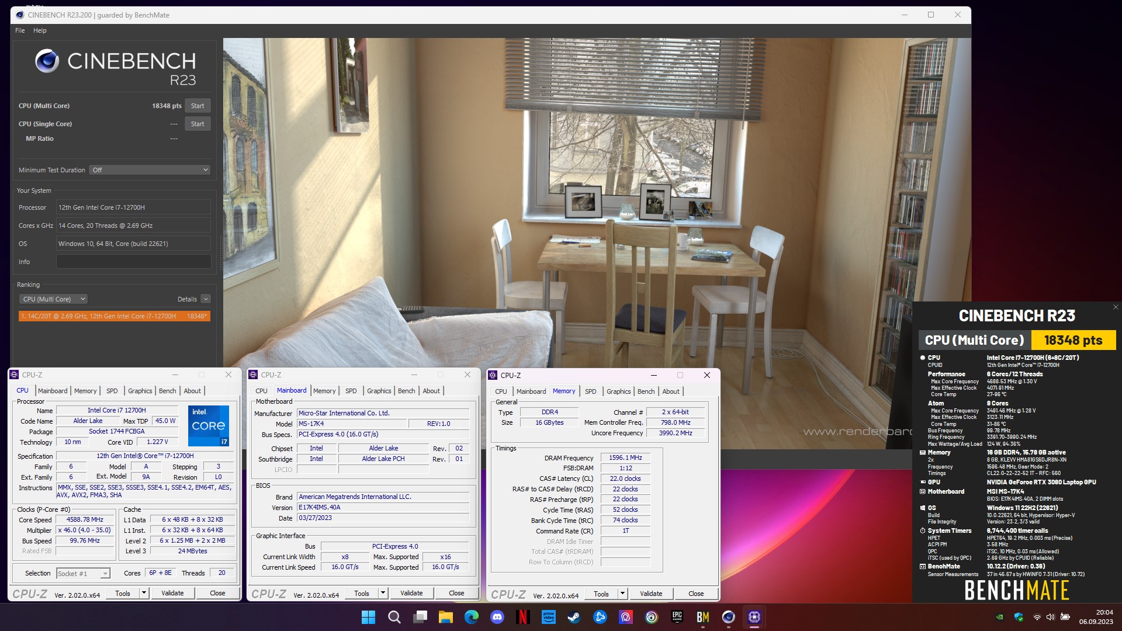The image size is (1122, 631).
Task: Open taskbar clock showing 20:04
Action: click(1096, 617)
